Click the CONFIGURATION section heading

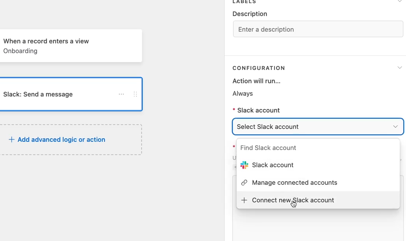(x=259, y=68)
